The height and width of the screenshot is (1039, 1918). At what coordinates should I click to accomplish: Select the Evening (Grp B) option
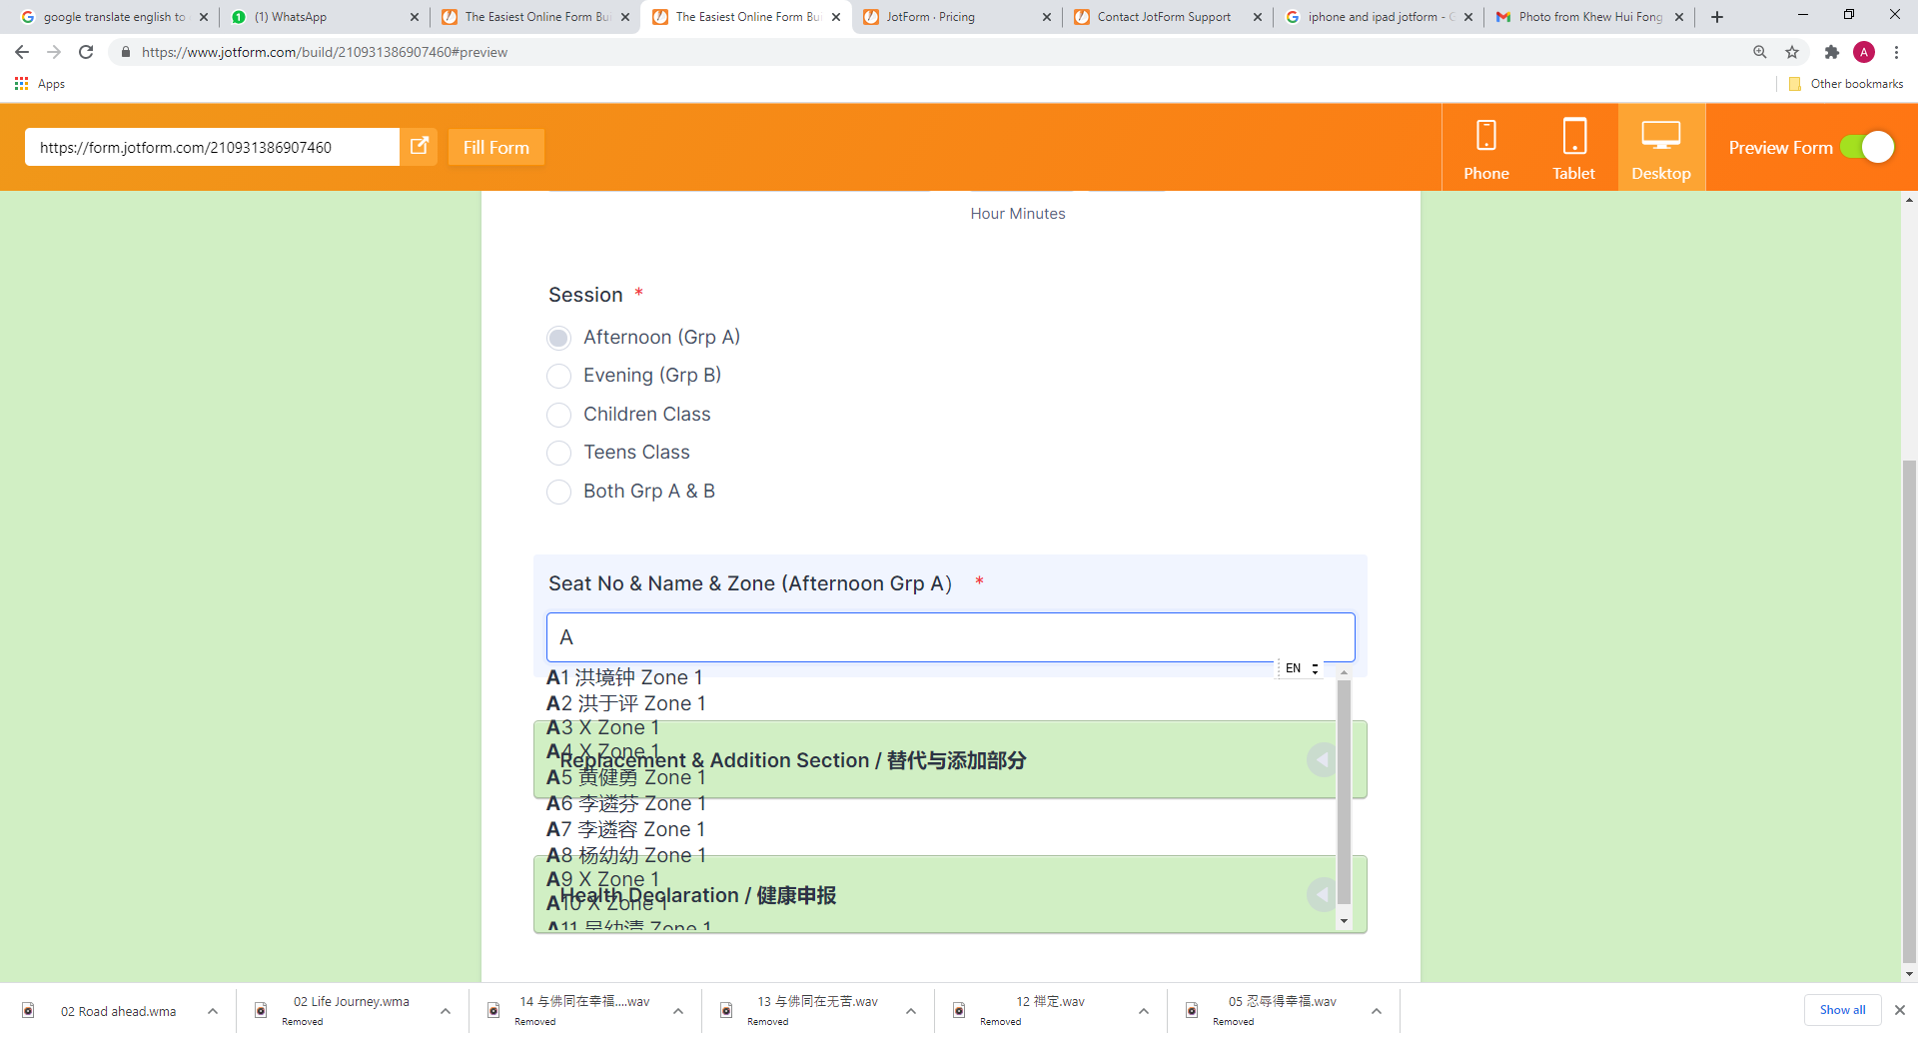tap(559, 376)
